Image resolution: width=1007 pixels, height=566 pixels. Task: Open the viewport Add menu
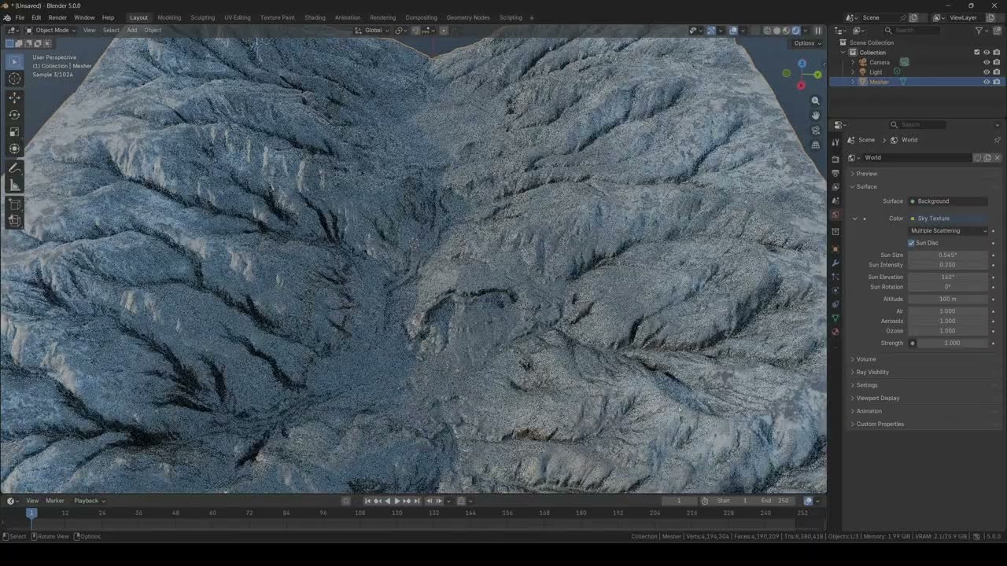pyautogui.click(x=131, y=31)
